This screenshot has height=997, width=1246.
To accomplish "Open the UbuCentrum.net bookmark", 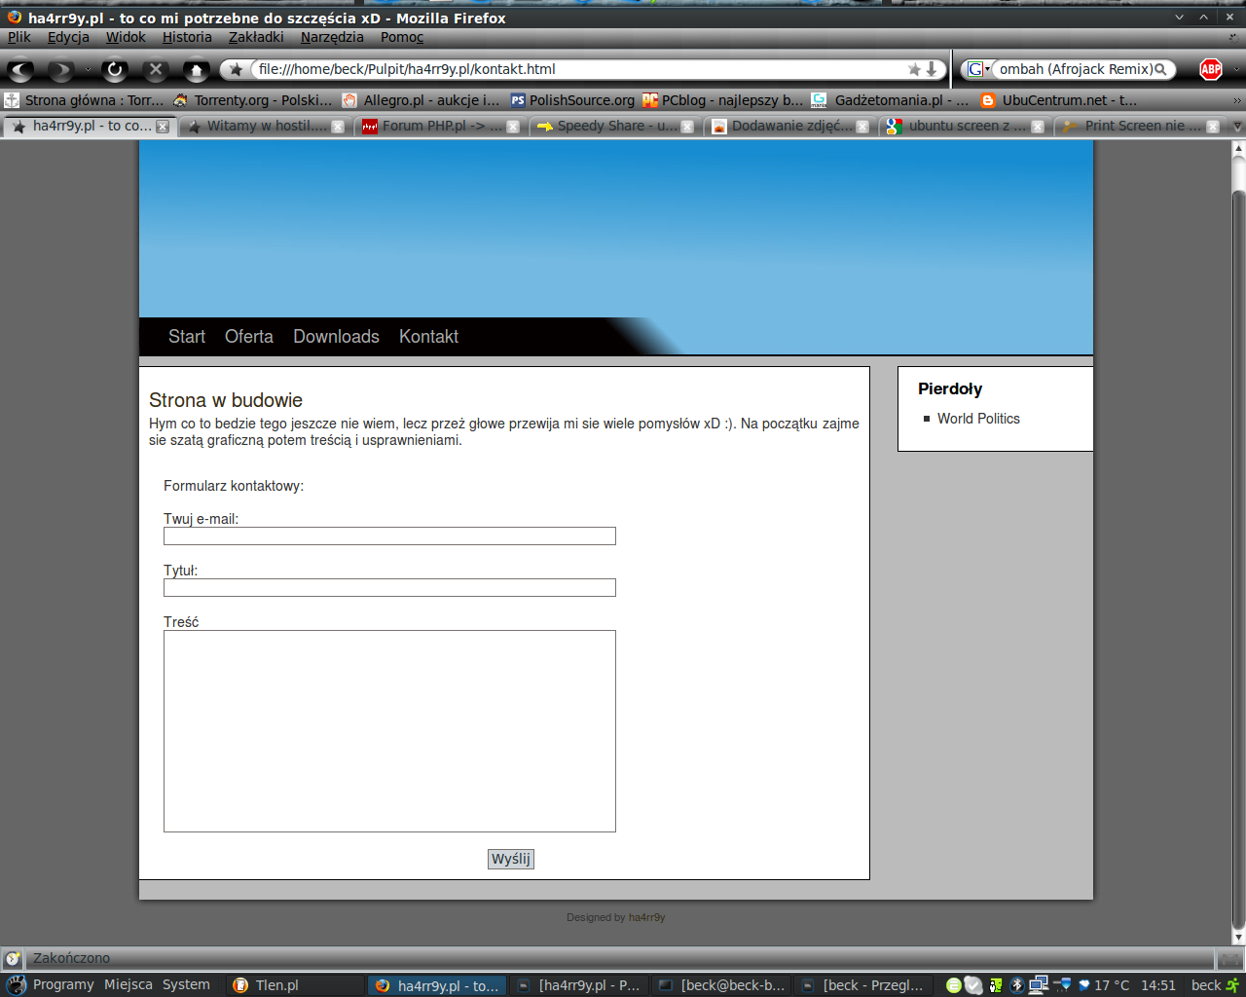I will click(1059, 100).
